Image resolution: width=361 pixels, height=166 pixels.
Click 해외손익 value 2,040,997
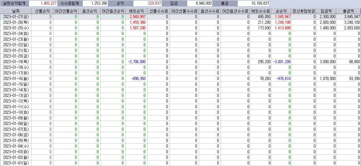pos(138,17)
